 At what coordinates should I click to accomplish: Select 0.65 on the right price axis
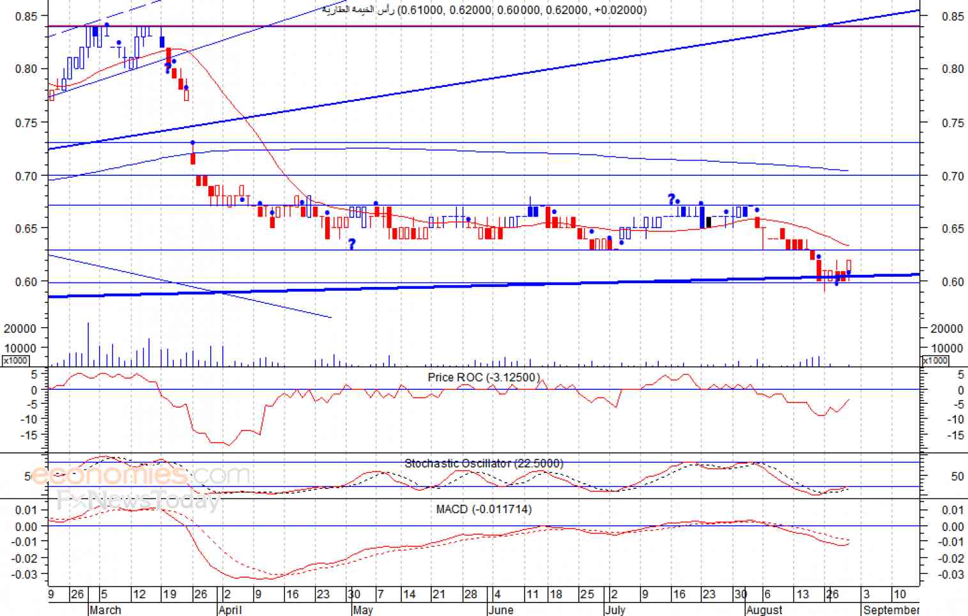[953, 228]
